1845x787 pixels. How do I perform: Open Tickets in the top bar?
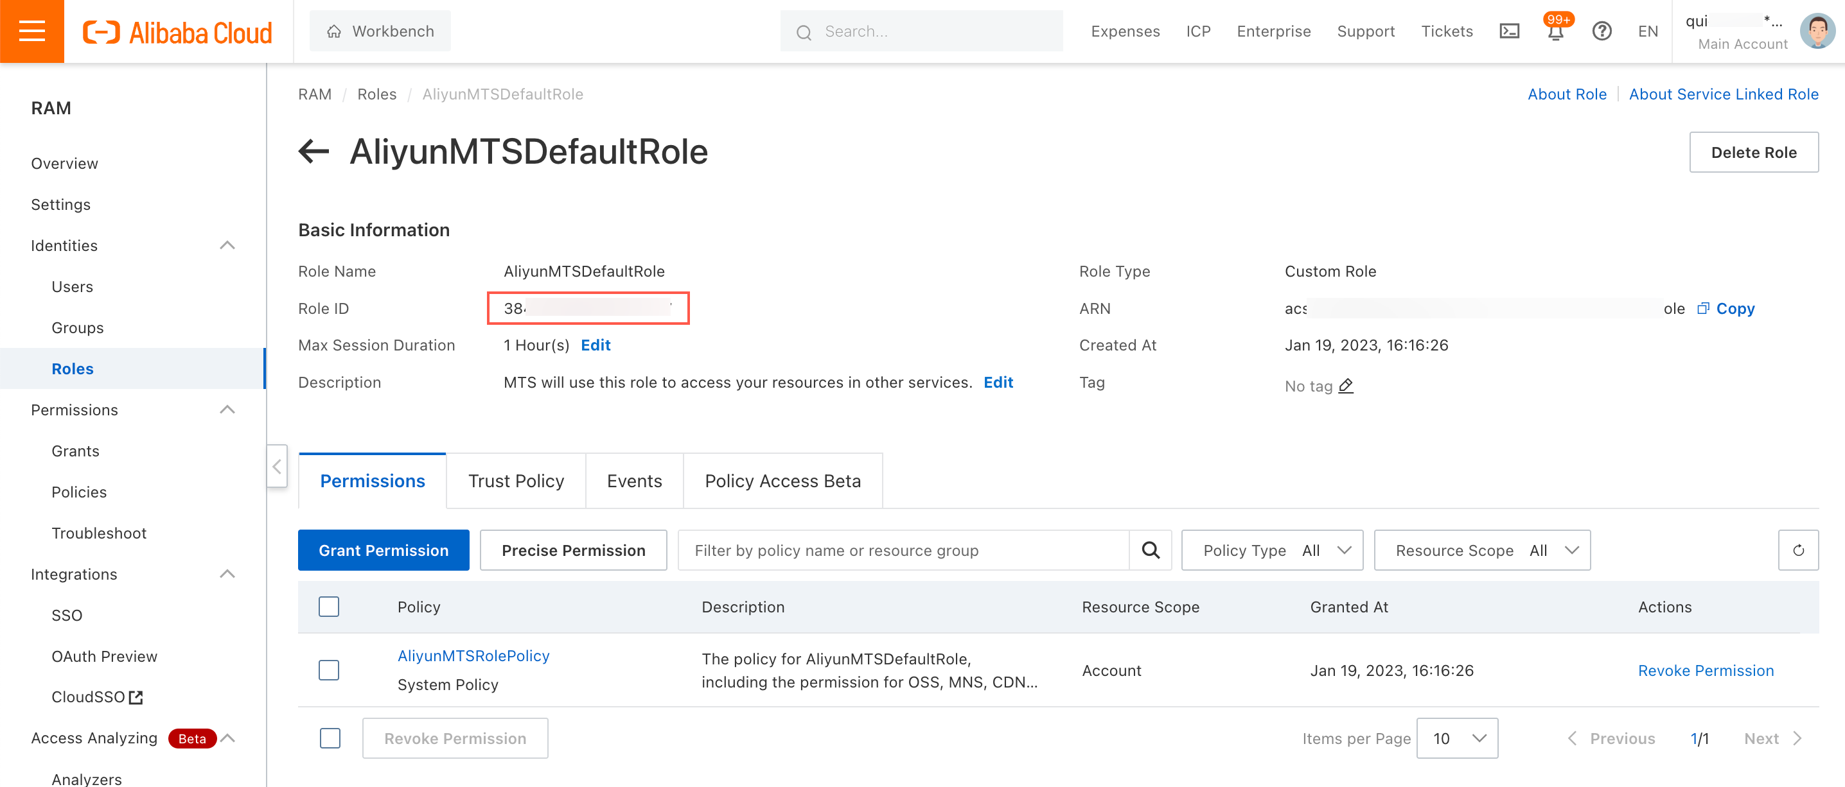(x=1447, y=31)
